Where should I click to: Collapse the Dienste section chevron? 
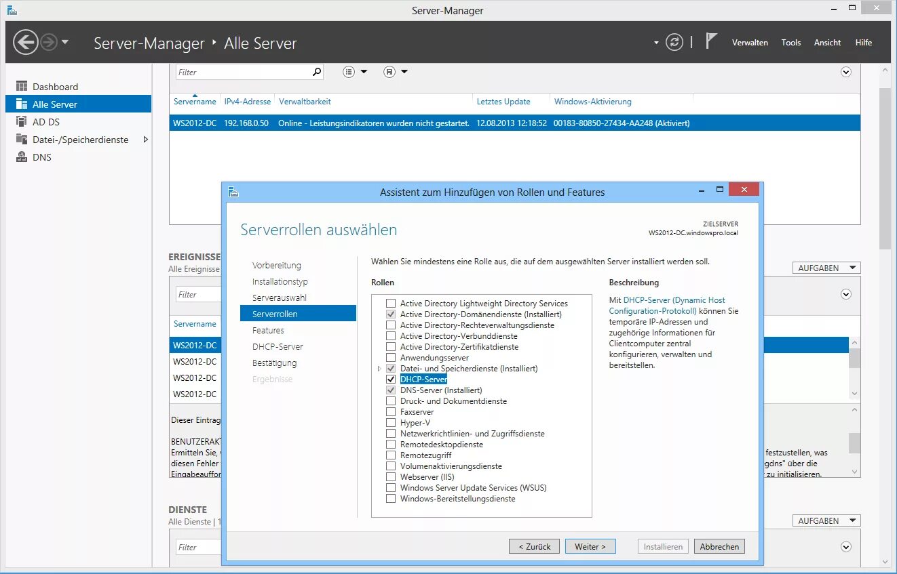(846, 547)
